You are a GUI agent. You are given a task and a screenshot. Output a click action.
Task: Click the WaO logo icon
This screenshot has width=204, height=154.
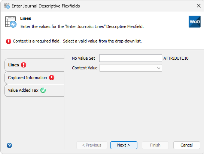click(195, 22)
